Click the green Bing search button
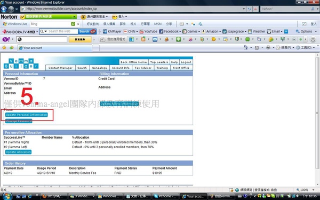 (73, 24)
